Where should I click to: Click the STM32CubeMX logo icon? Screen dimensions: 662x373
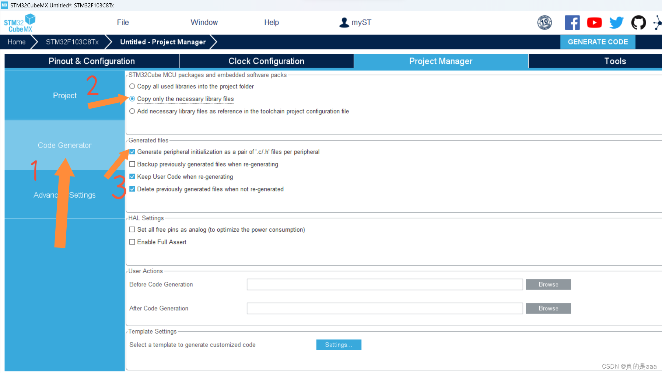(x=20, y=23)
